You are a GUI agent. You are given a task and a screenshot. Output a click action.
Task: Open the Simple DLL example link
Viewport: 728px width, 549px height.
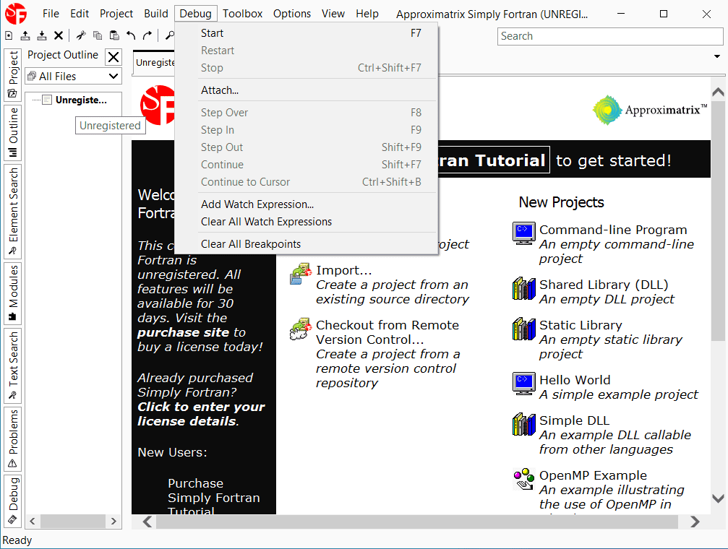tap(574, 420)
